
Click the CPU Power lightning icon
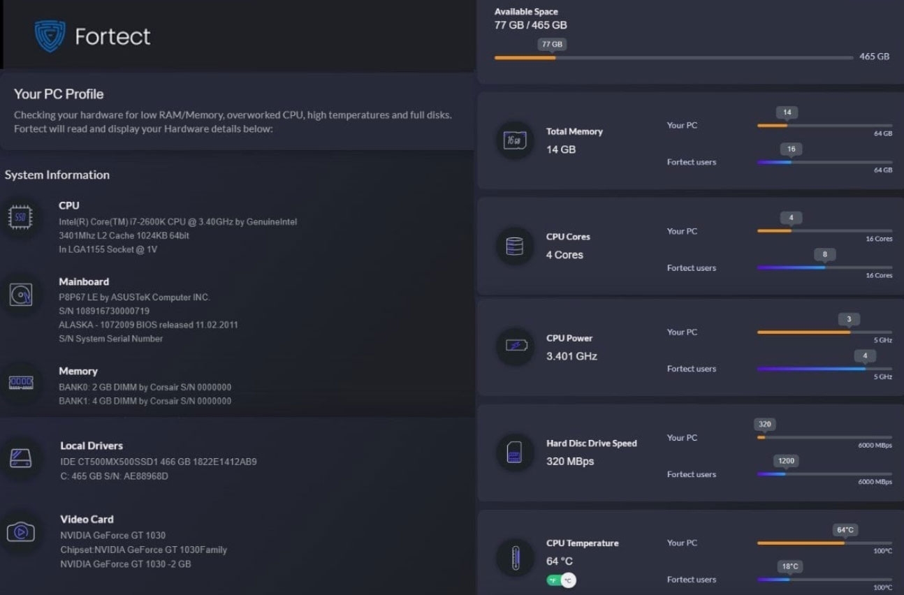(x=515, y=346)
